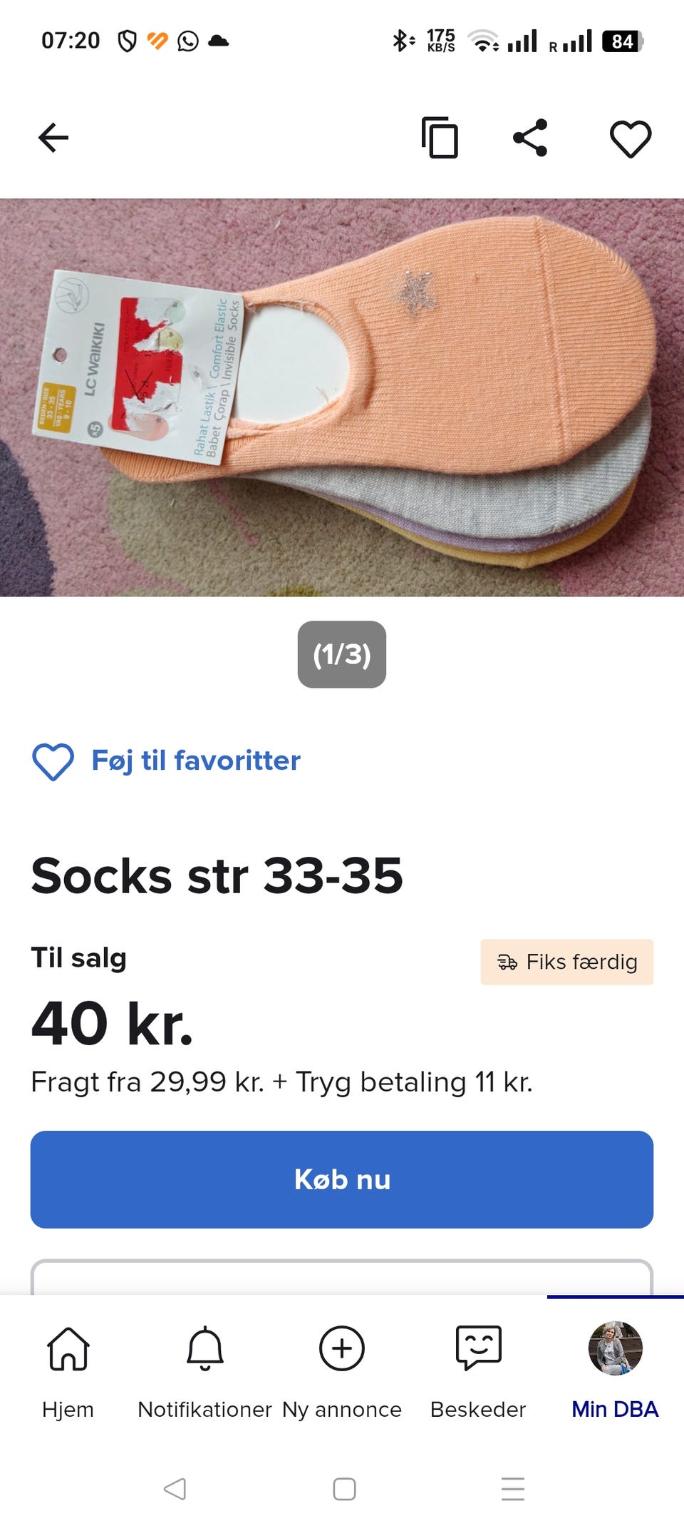Viewport: 684px width, 1531px height.
Task: Open the Beskeder messages icon
Action: click(x=479, y=1349)
